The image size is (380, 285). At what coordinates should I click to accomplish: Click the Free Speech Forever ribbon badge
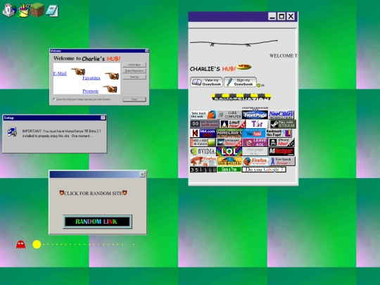point(282,161)
